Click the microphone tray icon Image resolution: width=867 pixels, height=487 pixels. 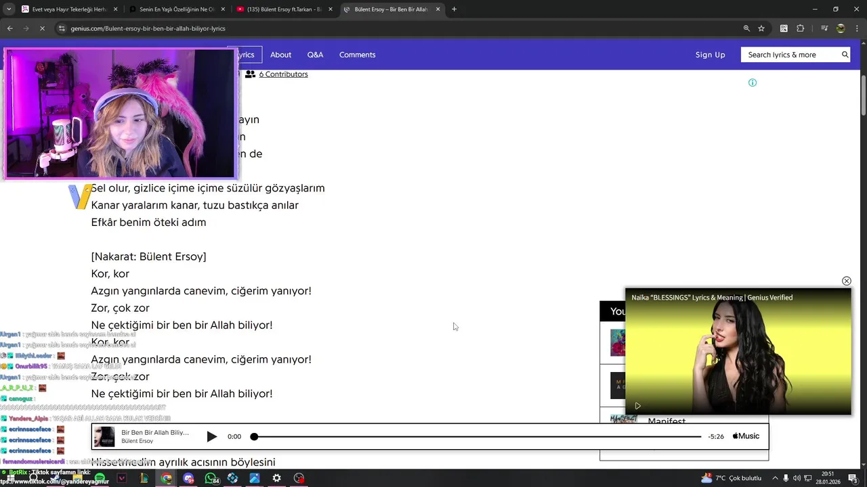click(x=786, y=478)
